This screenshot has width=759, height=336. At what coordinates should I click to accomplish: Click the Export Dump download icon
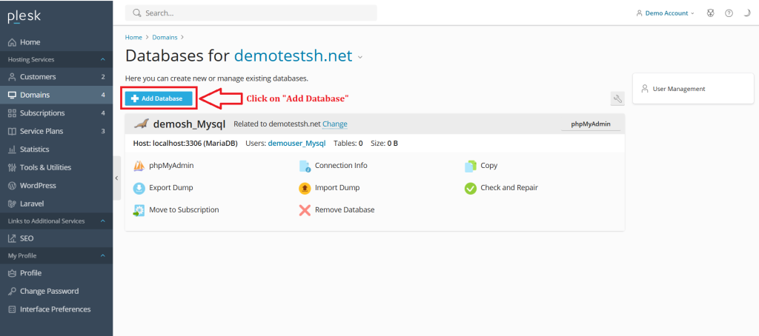pos(139,188)
